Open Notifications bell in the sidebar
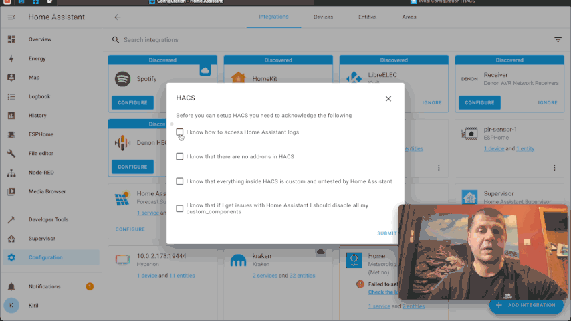Image resolution: width=571 pixels, height=321 pixels. click(x=11, y=286)
